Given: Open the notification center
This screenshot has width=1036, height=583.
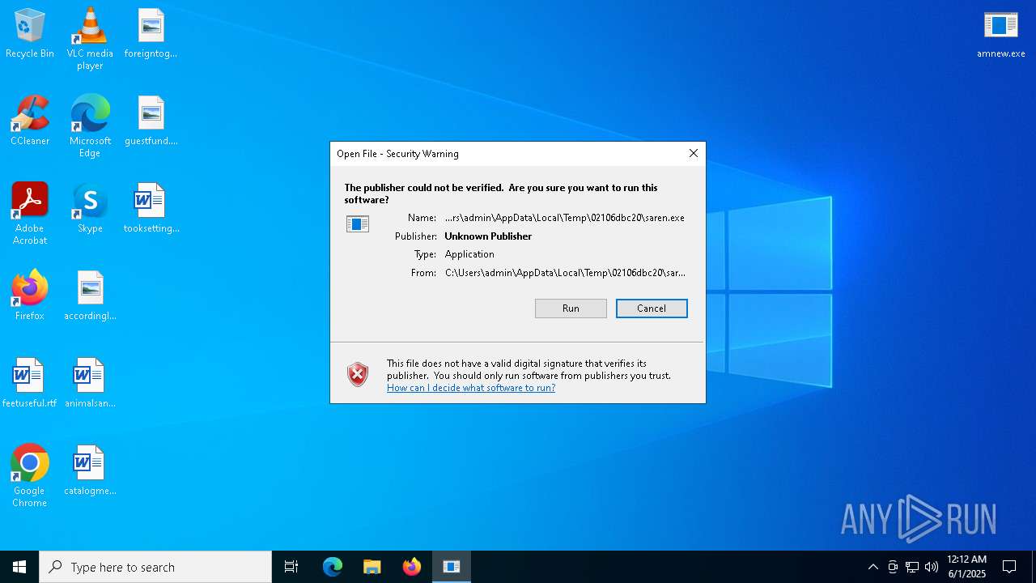Looking at the screenshot, I should 1009,567.
